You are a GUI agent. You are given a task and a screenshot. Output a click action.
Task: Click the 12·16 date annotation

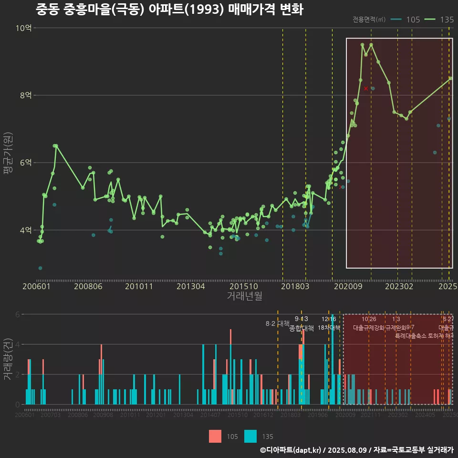(329, 319)
